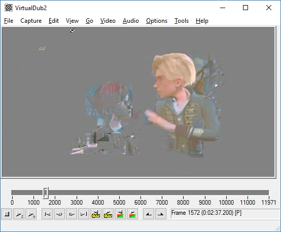Open the View menu

tap(72, 21)
